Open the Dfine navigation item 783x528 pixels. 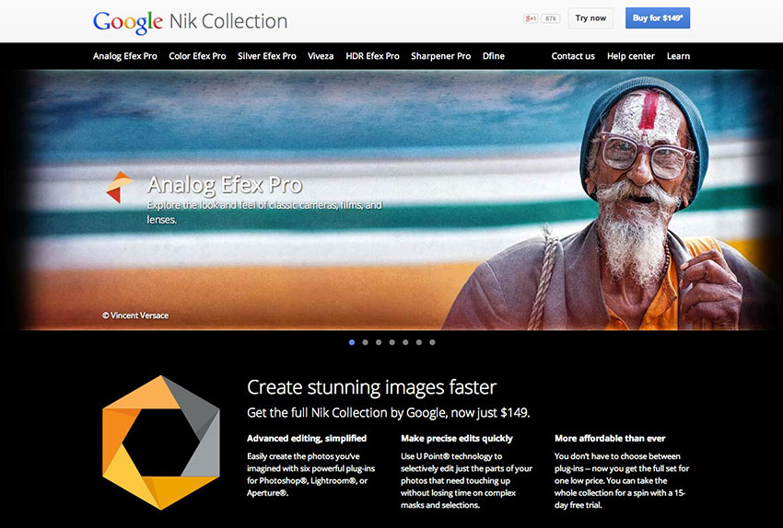click(494, 56)
